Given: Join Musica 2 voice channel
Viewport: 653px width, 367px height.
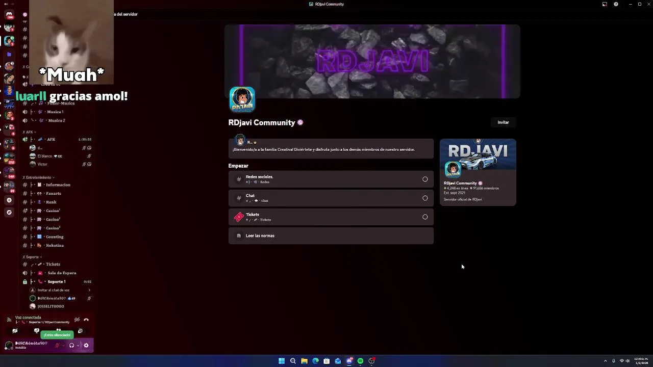Looking at the screenshot, I should [56, 120].
